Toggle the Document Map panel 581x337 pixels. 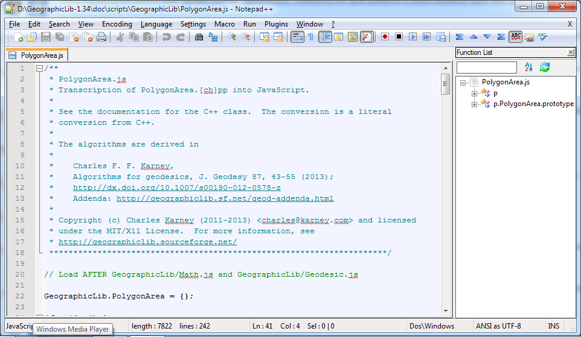click(x=352, y=37)
